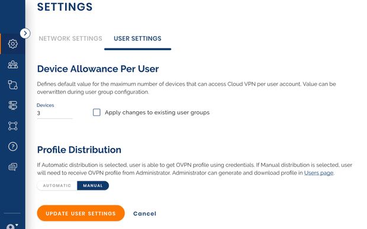Select Automatic profile distribution
This screenshot has height=229, width=367.
click(x=57, y=185)
